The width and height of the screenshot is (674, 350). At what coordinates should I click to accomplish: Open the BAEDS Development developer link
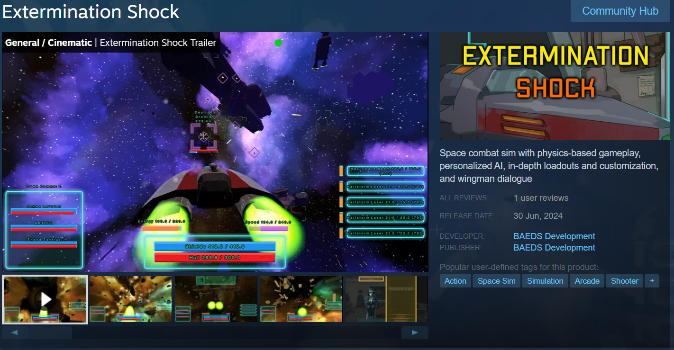pyautogui.click(x=554, y=236)
